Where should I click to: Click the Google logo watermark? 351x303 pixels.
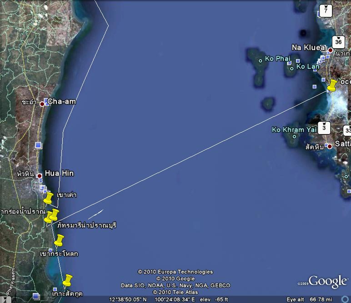pyautogui.click(x=327, y=282)
